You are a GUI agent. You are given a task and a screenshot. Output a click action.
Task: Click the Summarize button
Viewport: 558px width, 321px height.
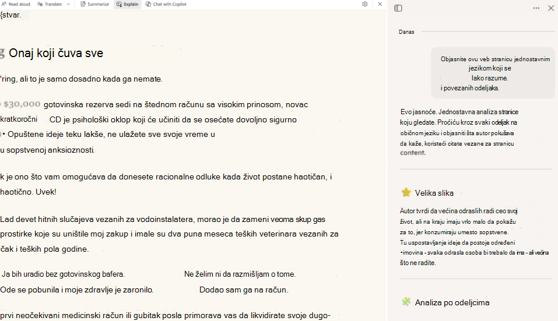coord(94,4)
